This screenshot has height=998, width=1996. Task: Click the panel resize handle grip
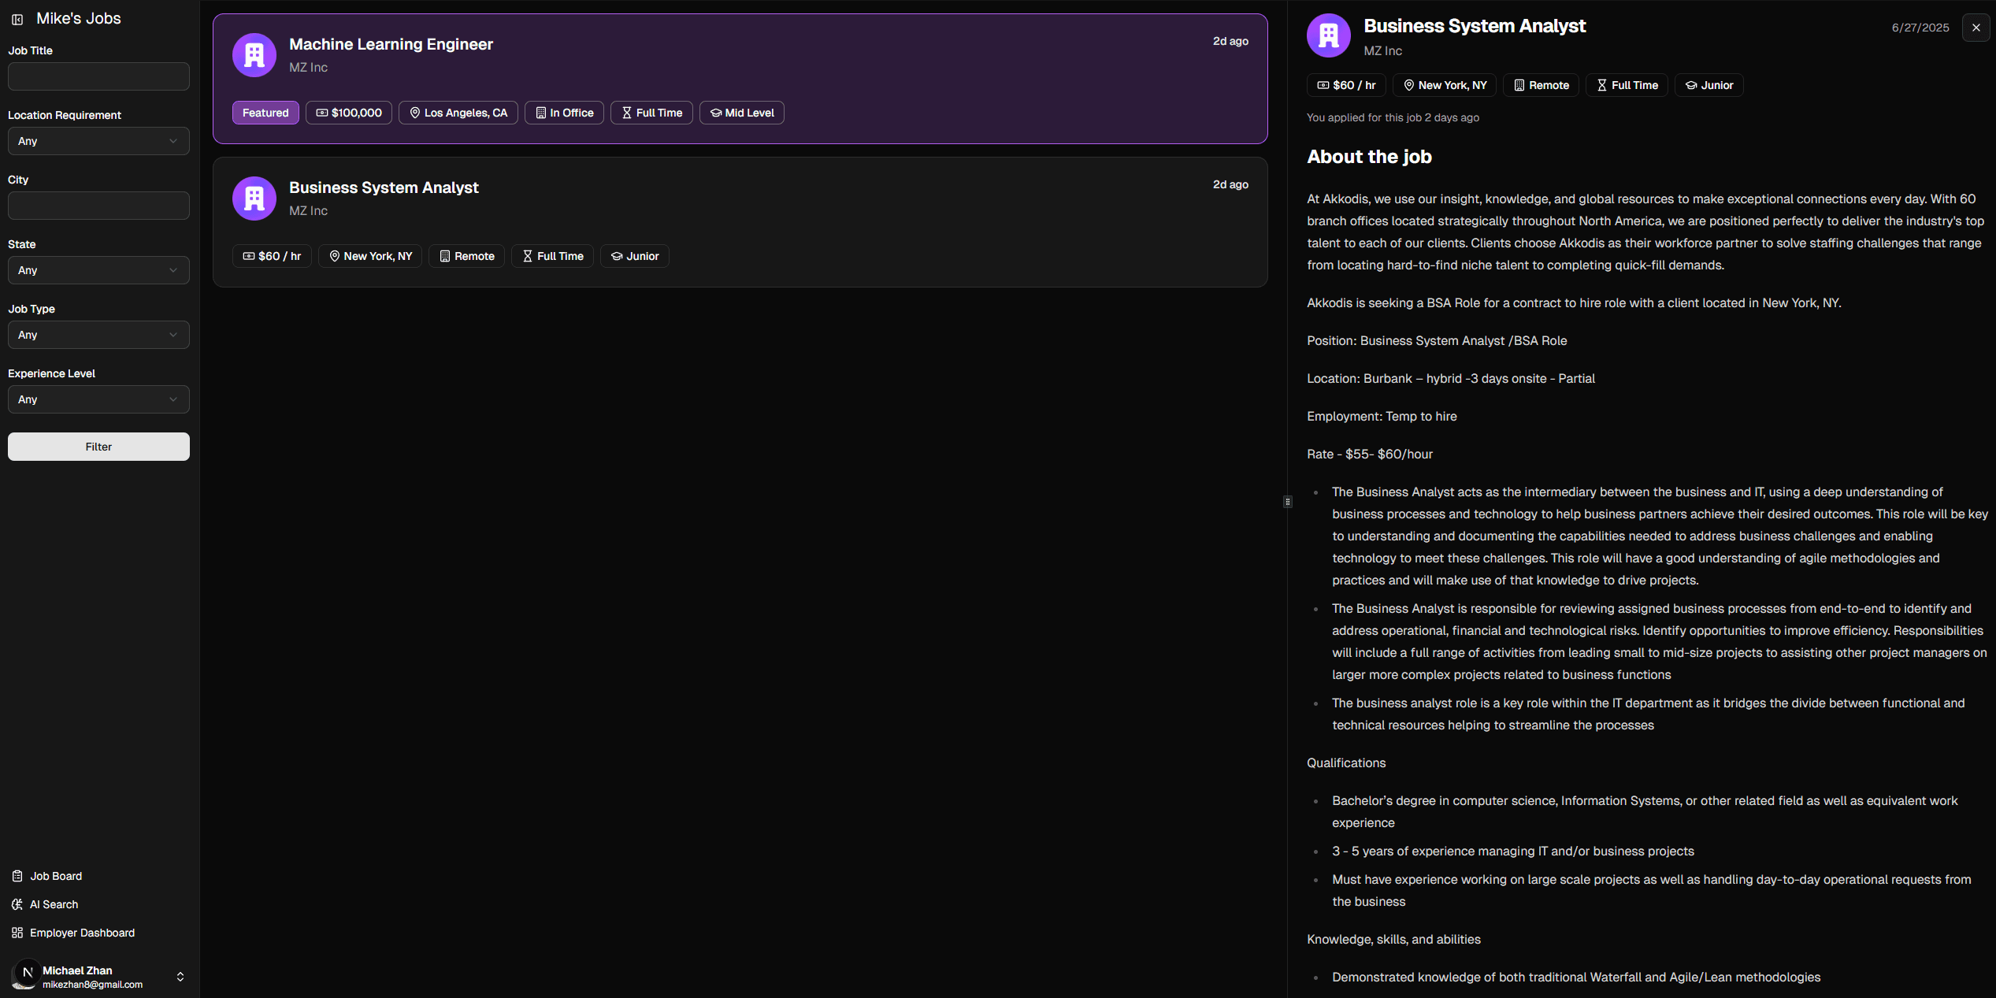1288,502
